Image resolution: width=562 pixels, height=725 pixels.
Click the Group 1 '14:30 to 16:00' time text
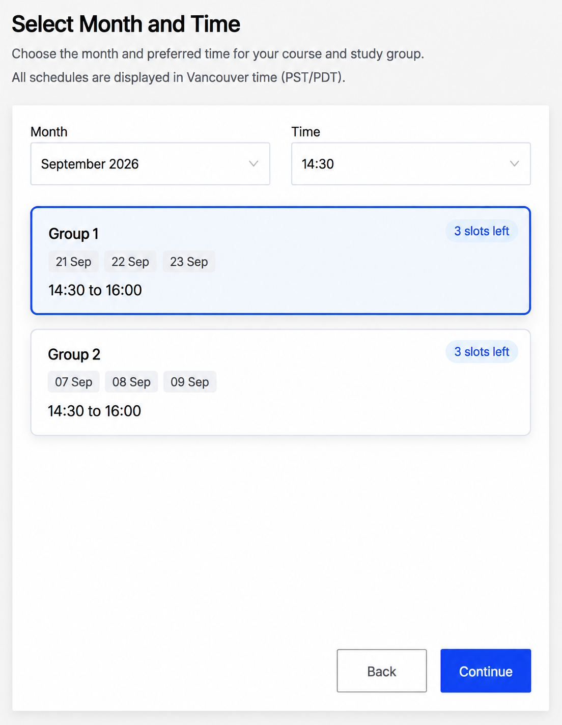(x=95, y=290)
